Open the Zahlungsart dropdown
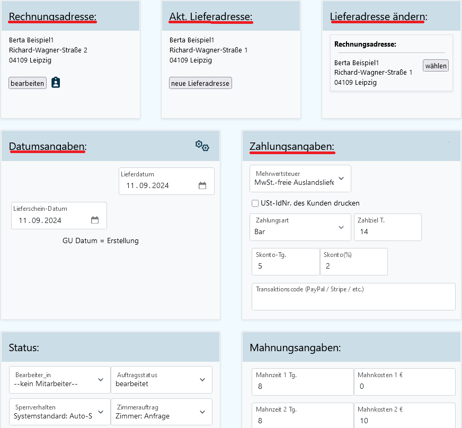This screenshot has width=462, height=428. tap(300, 227)
